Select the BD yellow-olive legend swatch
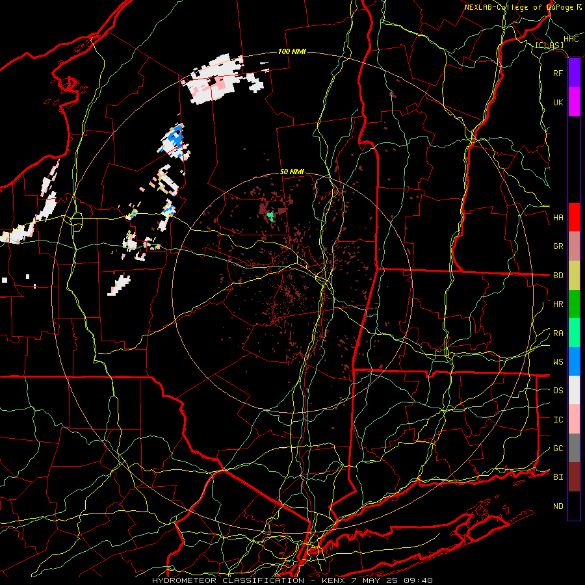585x585 pixels. tap(574, 276)
